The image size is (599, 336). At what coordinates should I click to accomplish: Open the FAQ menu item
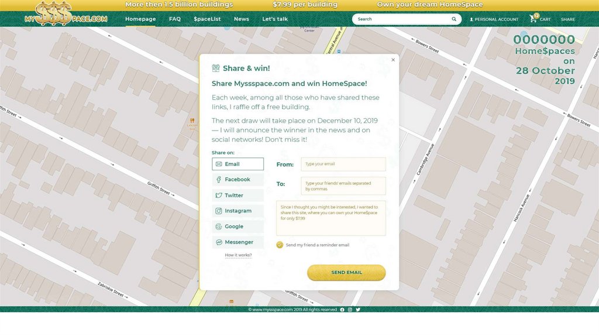click(175, 19)
